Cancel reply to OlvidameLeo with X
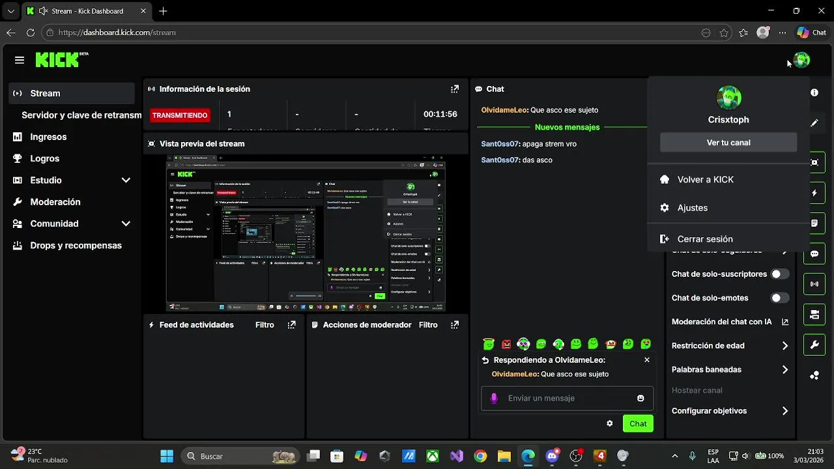This screenshot has width=834, height=469. coord(647,360)
